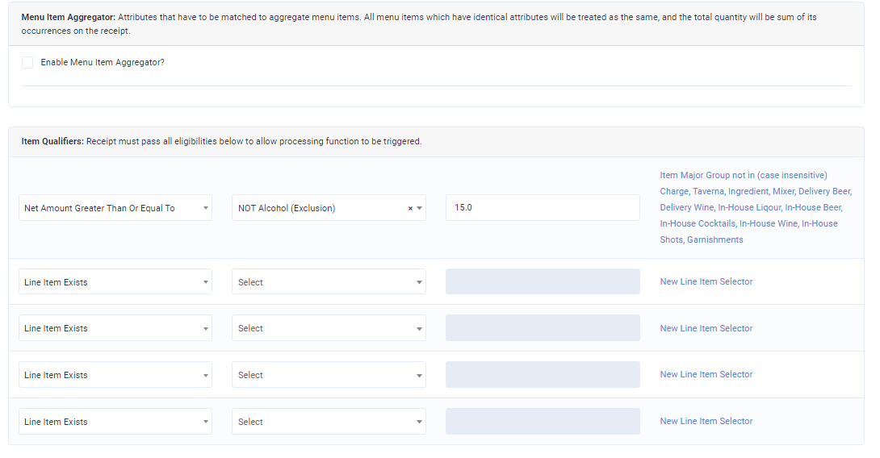Click the third New Line Item Selector link
The height and width of the screenshot is (458, 880).
pyautogui.click(x=706, y=374)
